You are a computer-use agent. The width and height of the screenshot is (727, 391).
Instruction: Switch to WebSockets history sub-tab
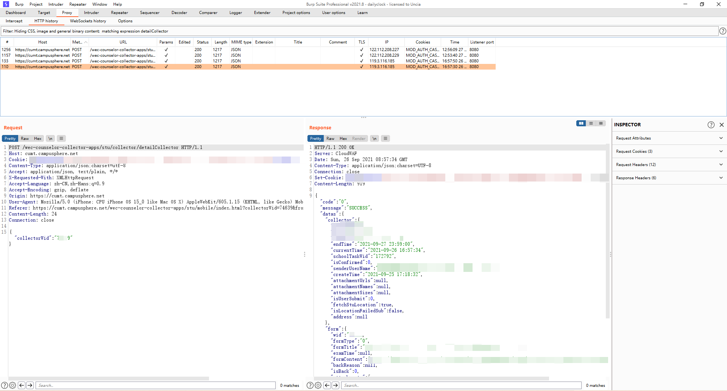coord(88,21)
